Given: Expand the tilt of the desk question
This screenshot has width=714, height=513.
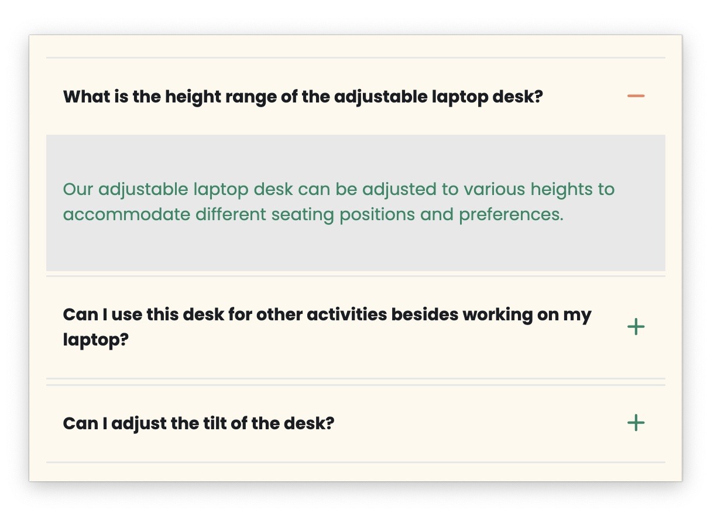Looking at the screenshot, I should [x=198, y=423].
